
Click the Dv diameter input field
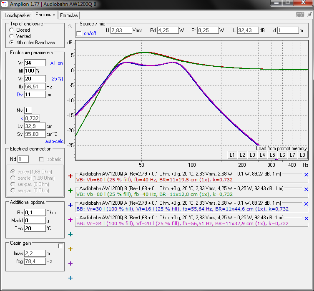(x=35, y=94)
